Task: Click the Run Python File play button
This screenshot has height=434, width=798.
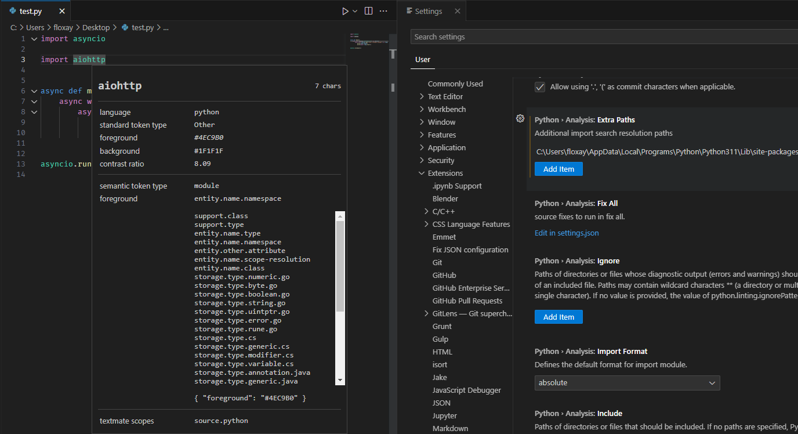Action: pos(346,10)
